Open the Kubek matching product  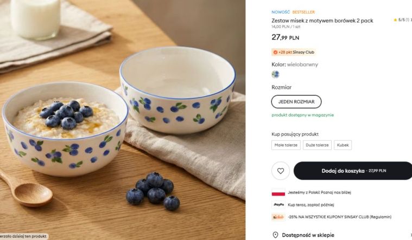[343, 145]
